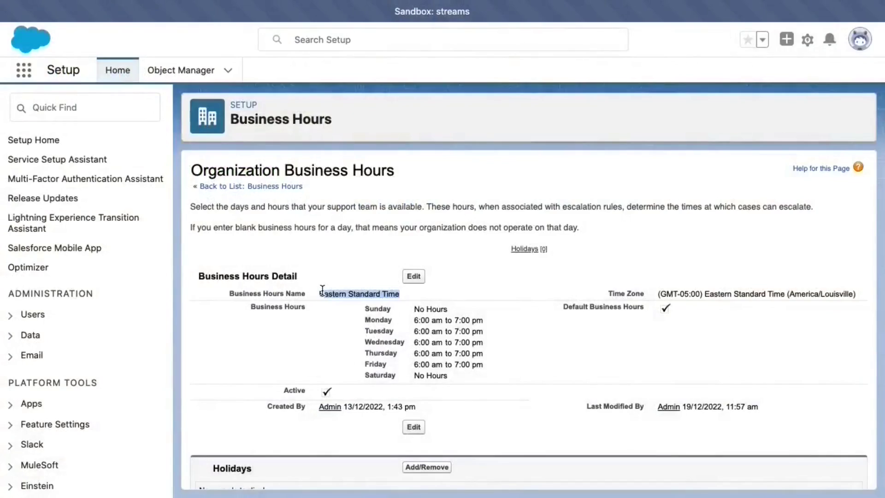
Task: Click the bottom Edit button
Action: pos(413,427)
